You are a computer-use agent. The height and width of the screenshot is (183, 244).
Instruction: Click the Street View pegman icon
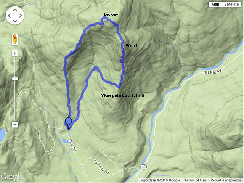tap(15, 39)
